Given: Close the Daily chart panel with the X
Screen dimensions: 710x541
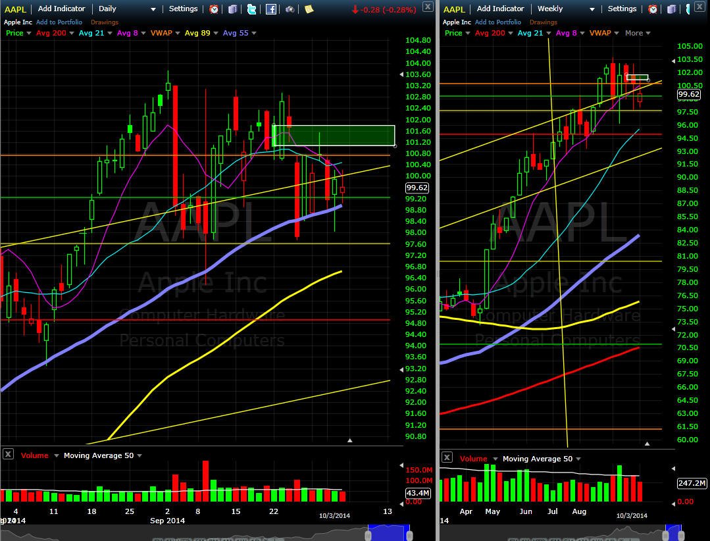Looking at the screenshot, I should 428,7.
